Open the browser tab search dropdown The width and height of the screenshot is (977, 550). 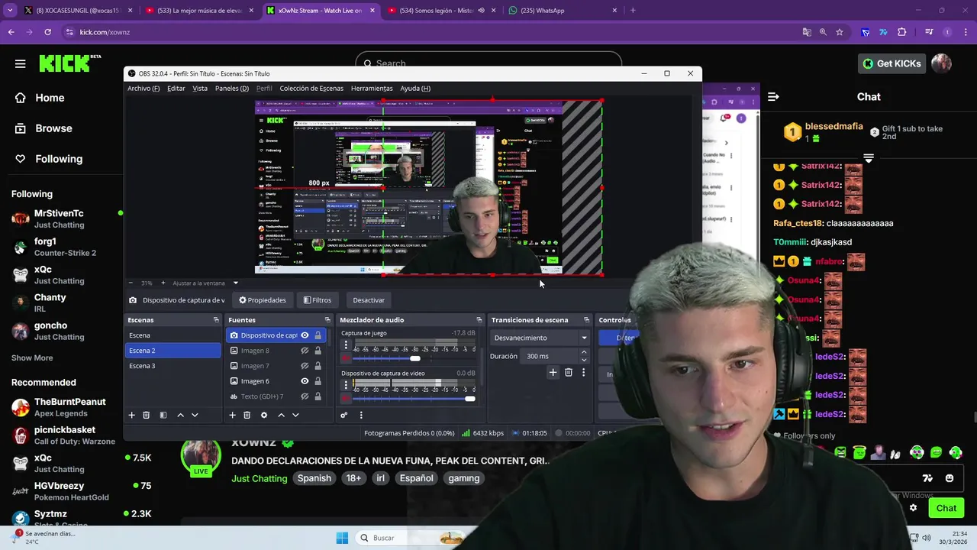10,10
